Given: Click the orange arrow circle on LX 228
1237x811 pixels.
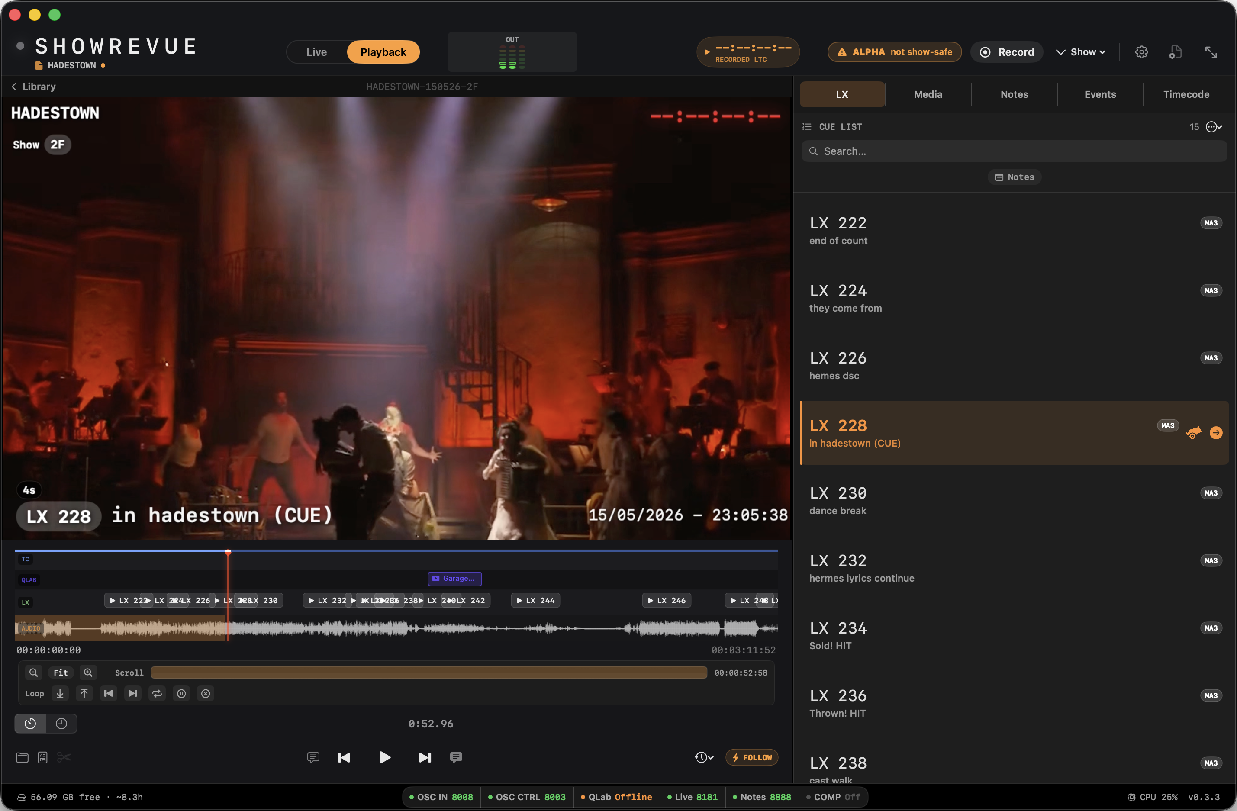Looking at the screenshot, I should [x=1216, y=433].
